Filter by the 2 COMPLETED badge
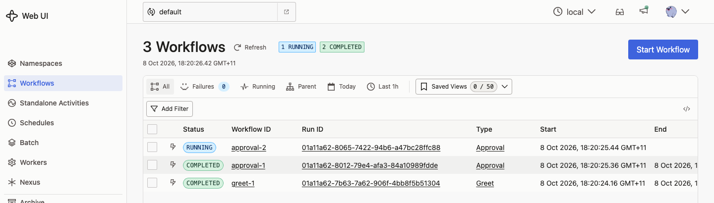The image size is (714, 203). (342, 47)
